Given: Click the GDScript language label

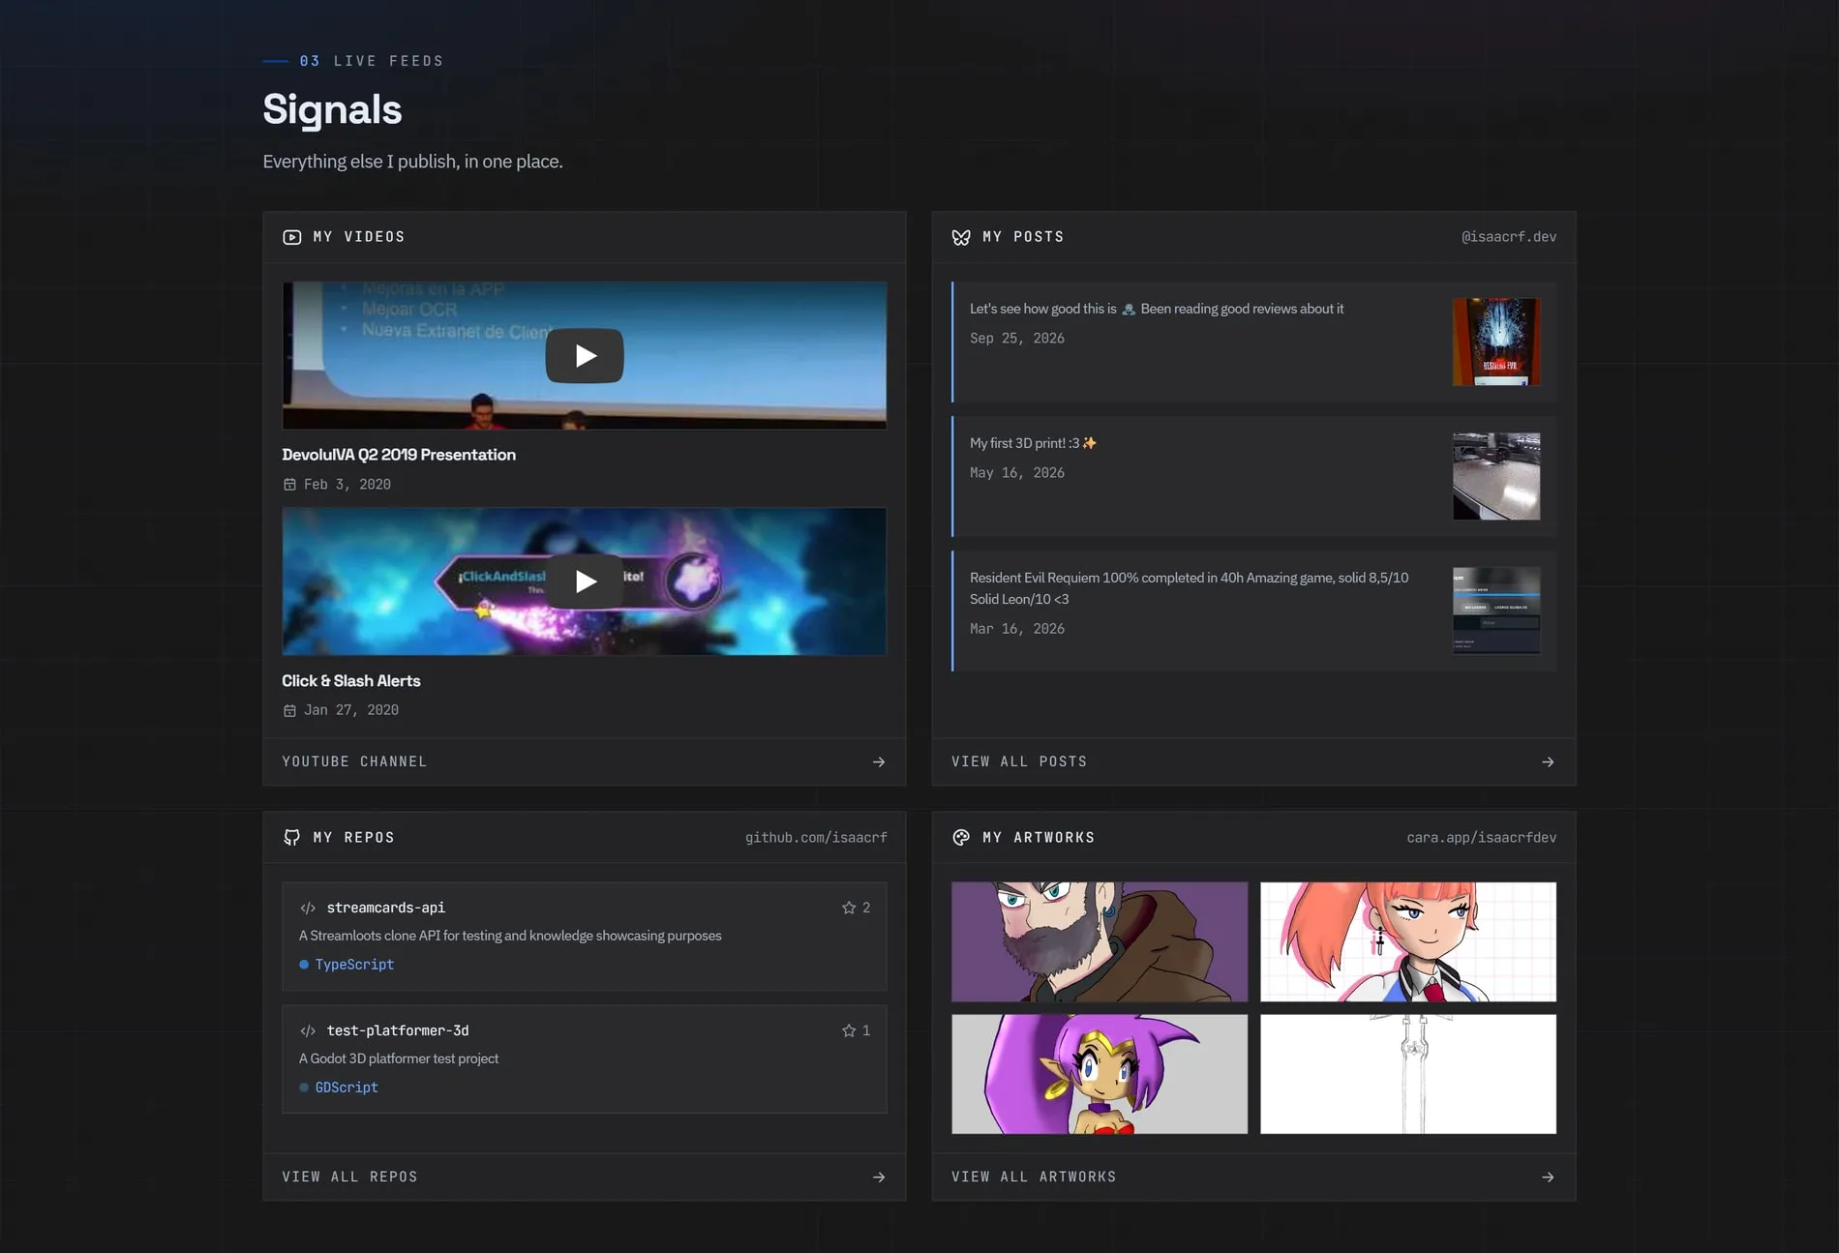Looking at the screenshot, I should (x=347, y=1088).
